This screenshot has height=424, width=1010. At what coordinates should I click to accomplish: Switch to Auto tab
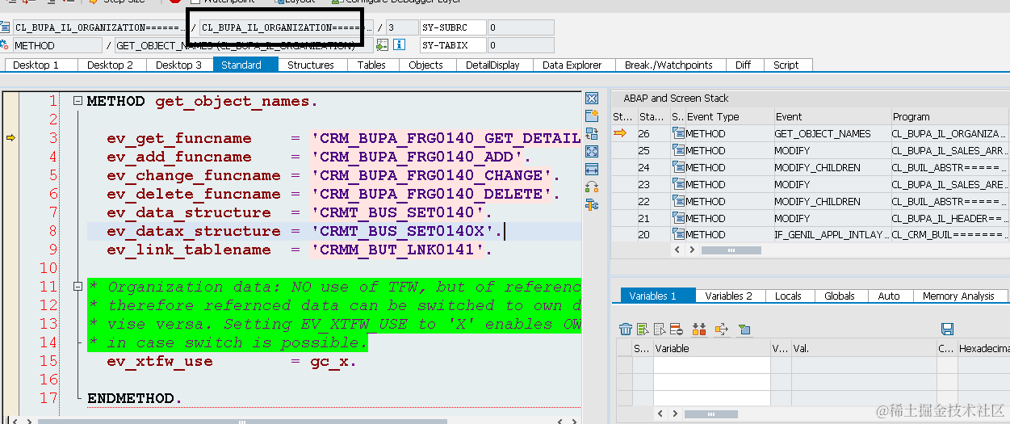pyautogui.click(x=889, y=296)
